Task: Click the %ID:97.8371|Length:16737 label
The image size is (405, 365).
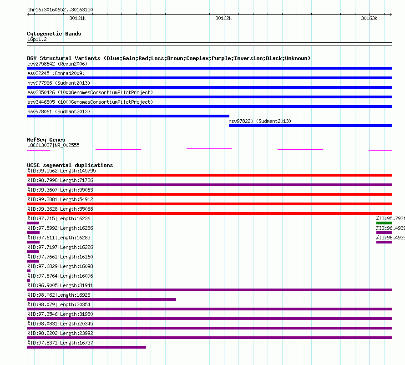Action: (60, 343)
